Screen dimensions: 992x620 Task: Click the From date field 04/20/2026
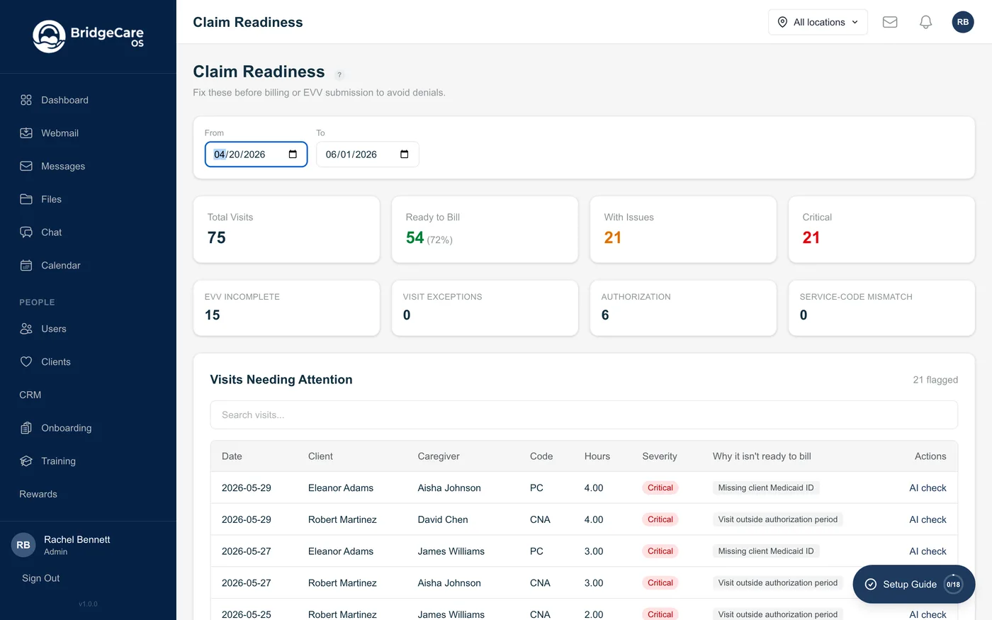point(256,154)
